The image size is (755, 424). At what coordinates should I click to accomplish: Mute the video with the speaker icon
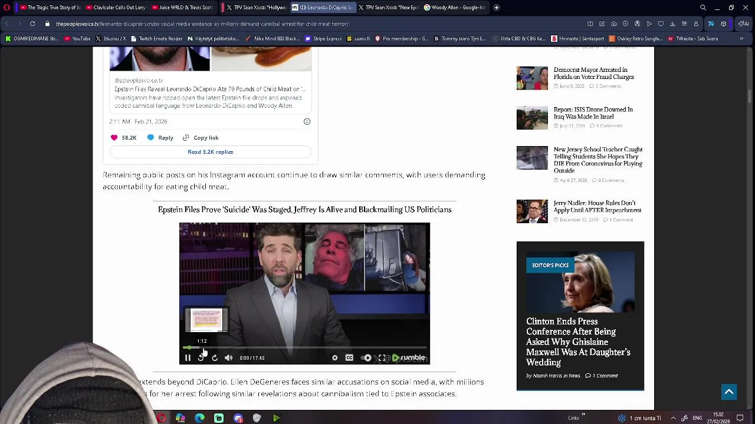point(229,357)
